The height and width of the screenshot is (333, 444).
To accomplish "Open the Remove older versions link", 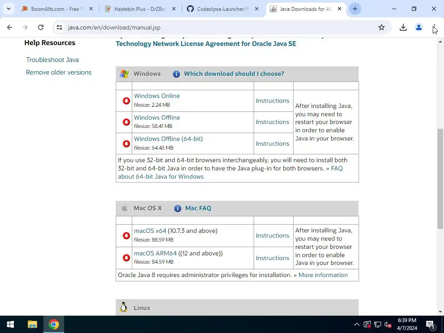I will click(x=59, y=72).
